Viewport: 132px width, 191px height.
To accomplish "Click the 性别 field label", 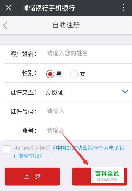I will tap(29, 73).
